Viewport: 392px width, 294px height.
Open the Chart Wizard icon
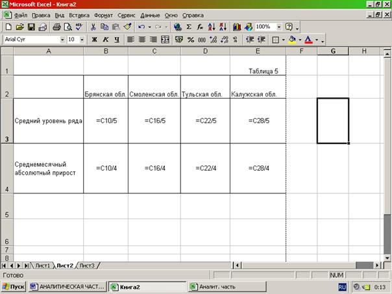(236, 27)
